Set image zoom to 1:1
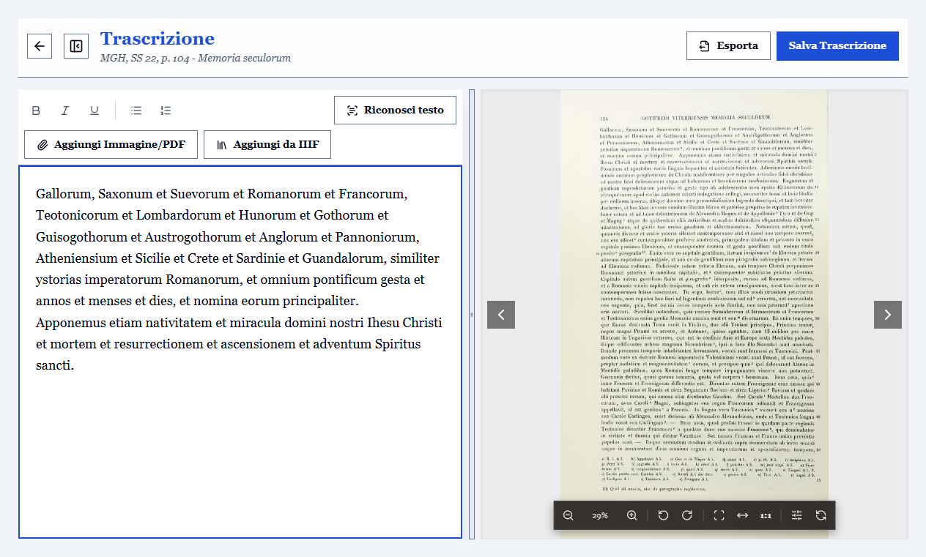This screenshot has width=926, height=557. 766,515
